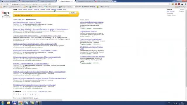Open 'Словари' Yandex service

[43, 9]
